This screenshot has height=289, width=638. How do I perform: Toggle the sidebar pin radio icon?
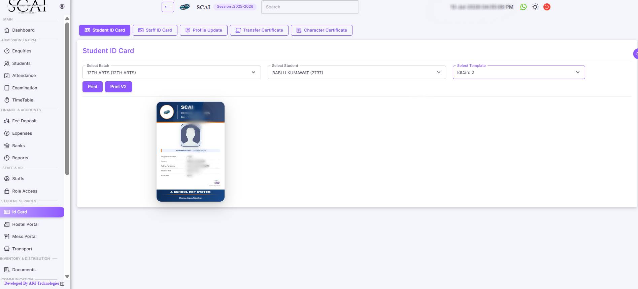[x=62, y=6]
